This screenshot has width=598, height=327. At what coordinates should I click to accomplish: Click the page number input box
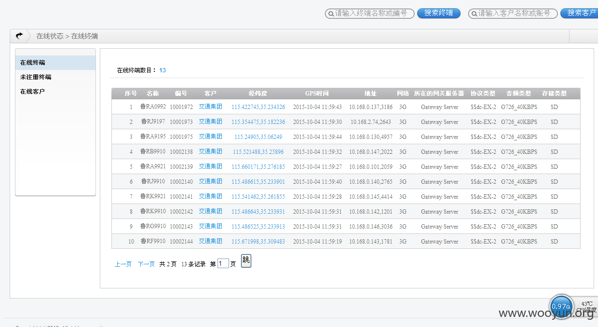223,264
